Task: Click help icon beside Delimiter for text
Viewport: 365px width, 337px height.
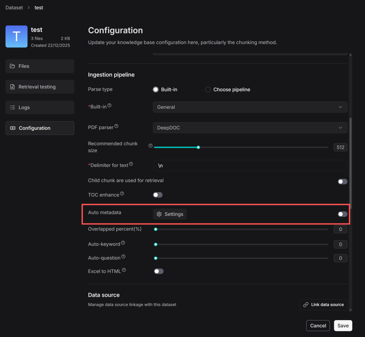Action: 131,164
